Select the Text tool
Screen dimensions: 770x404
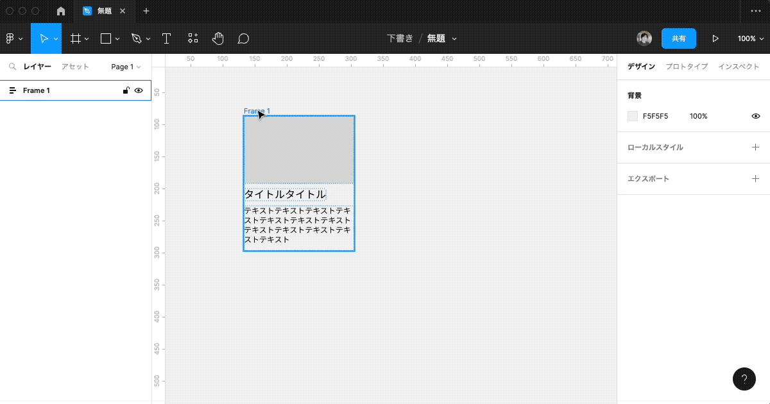166,38
